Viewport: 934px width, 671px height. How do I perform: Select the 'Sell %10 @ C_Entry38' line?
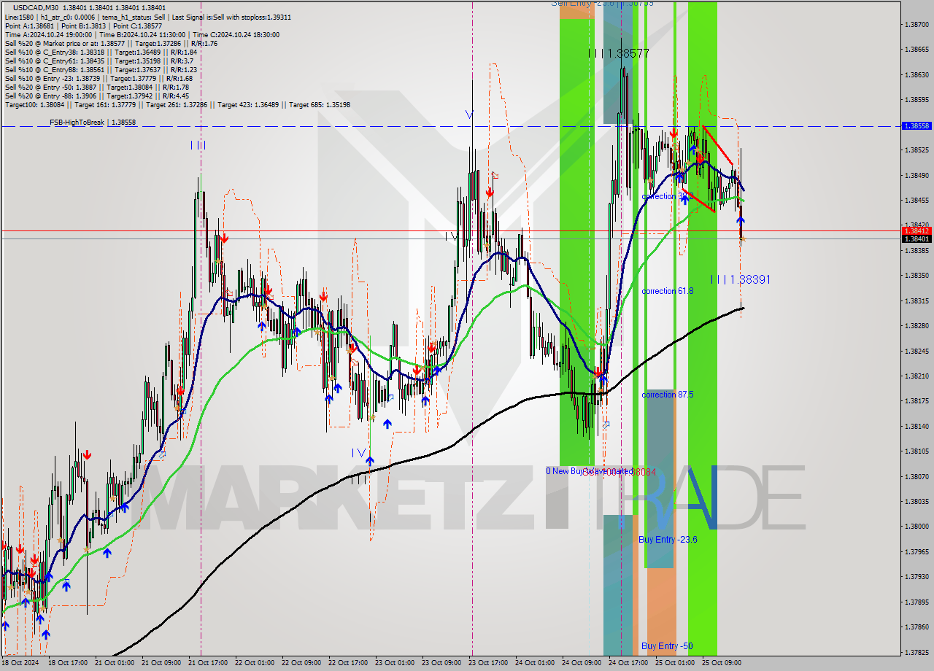click(x=101, y=52)
